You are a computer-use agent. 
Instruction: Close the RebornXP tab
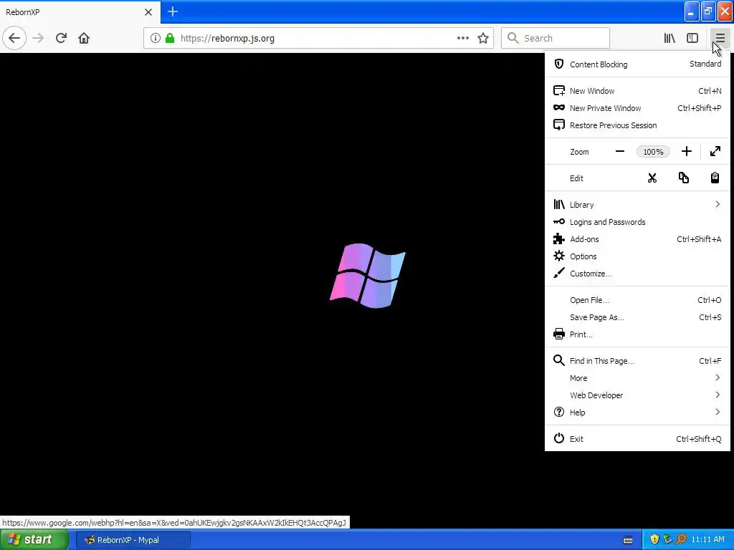pos(148,12)
